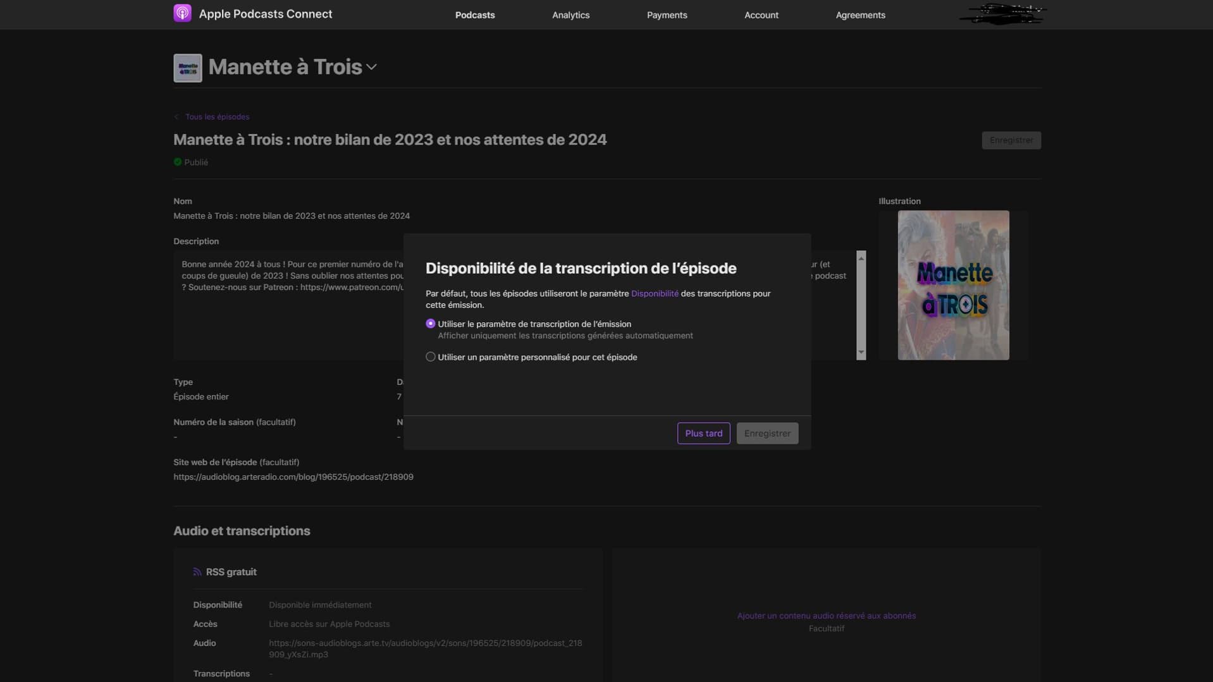The width and height of the screenshot is (1213, 682).
Task: Click the Apple Podcasts Connect logo icon
Action: (x=182, y=13)
